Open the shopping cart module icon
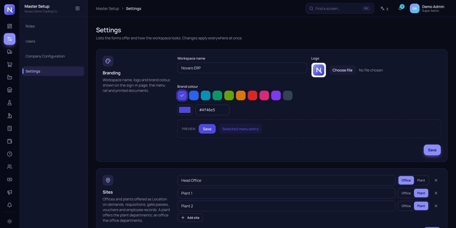Viewport: 456px width, 228px height. click(x=10, y=65)
